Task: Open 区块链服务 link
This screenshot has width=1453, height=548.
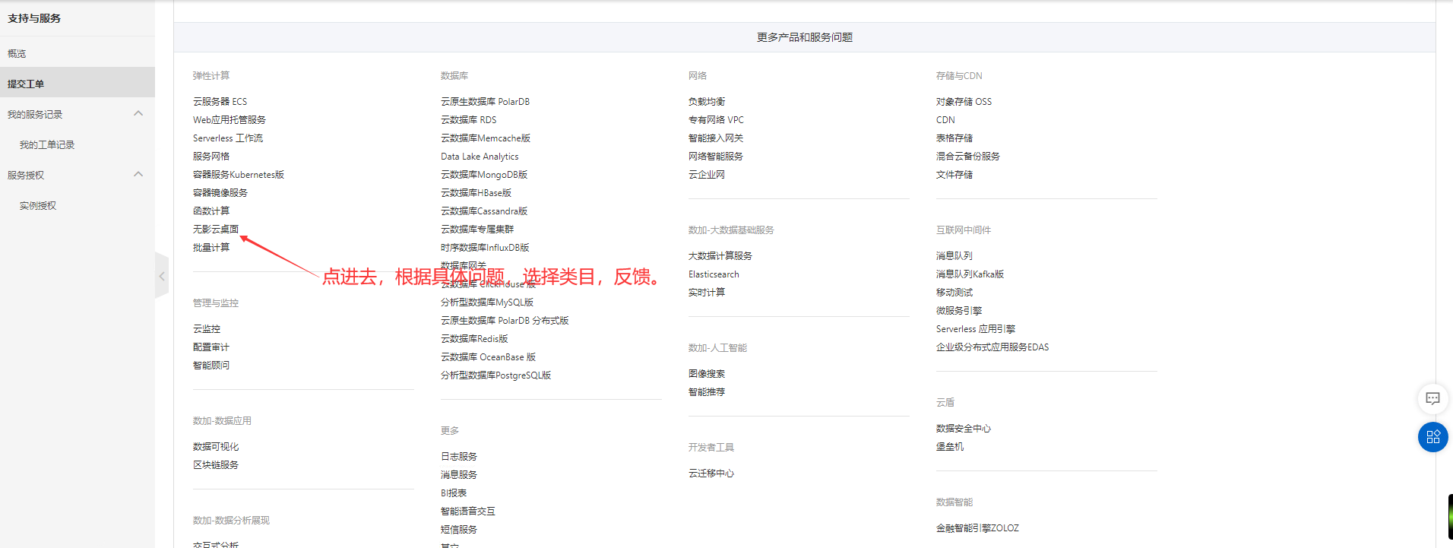Action: coord(216,464)
